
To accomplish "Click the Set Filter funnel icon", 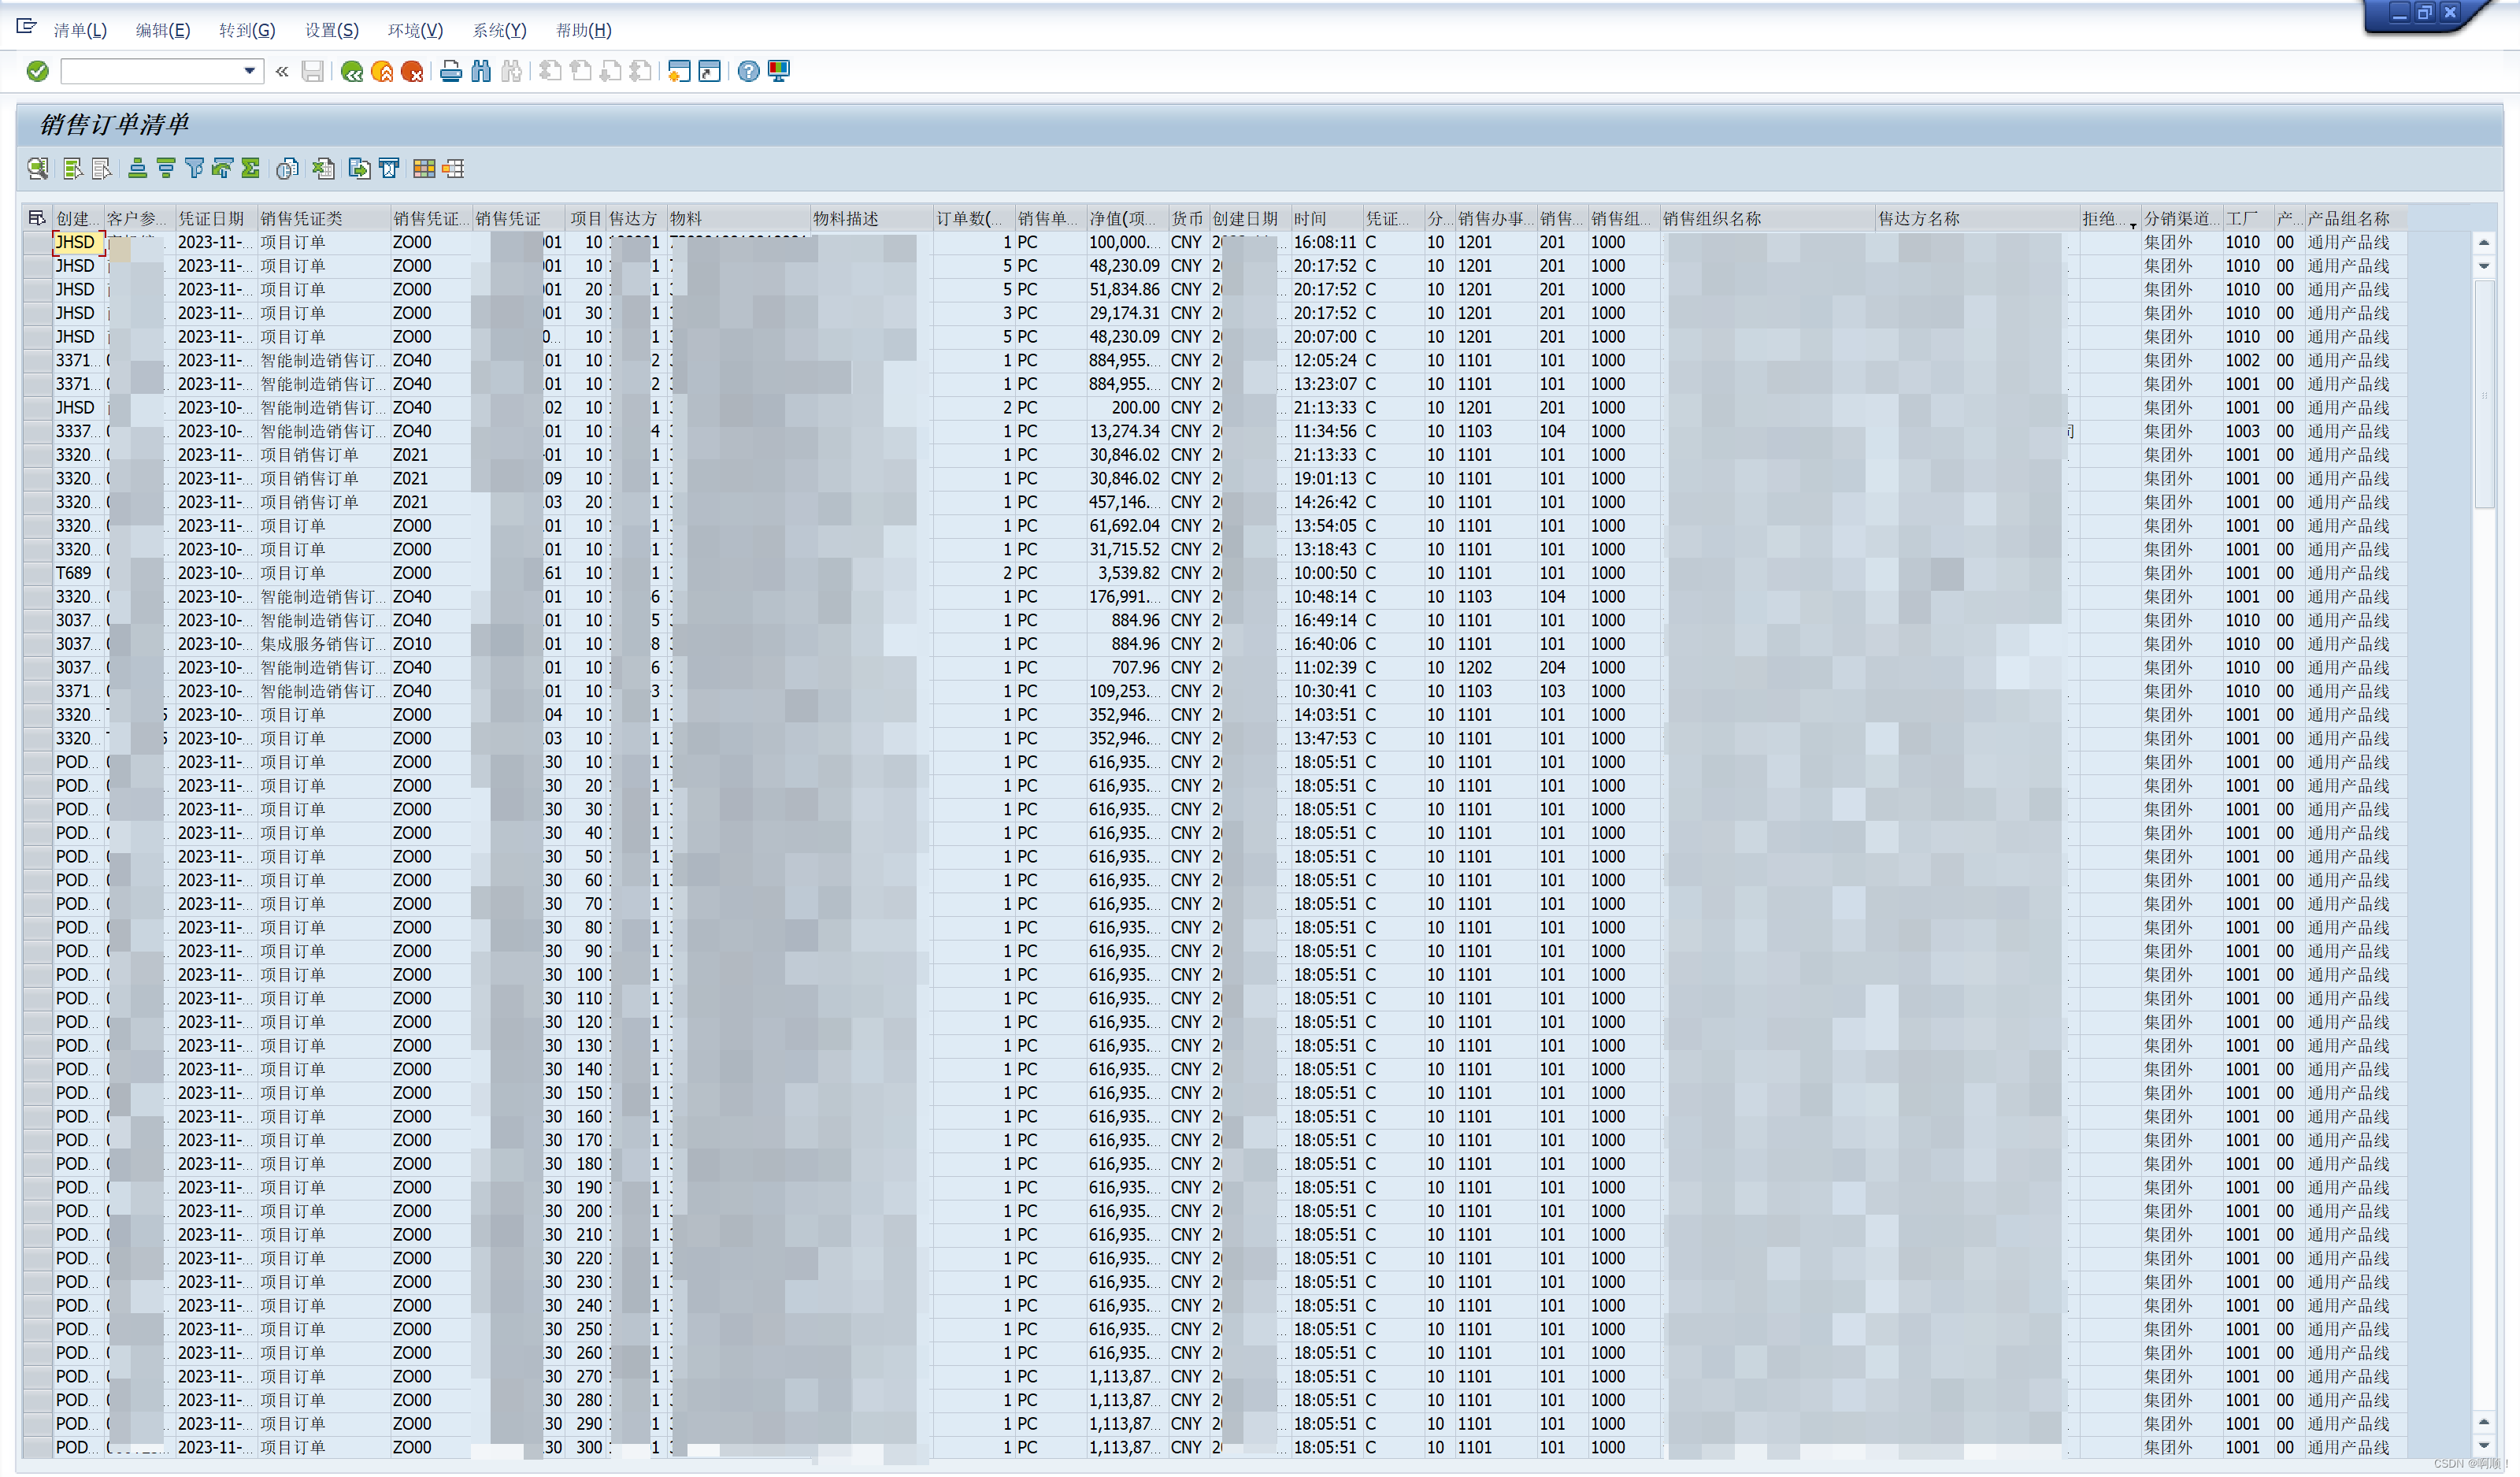I will (195, 168).
